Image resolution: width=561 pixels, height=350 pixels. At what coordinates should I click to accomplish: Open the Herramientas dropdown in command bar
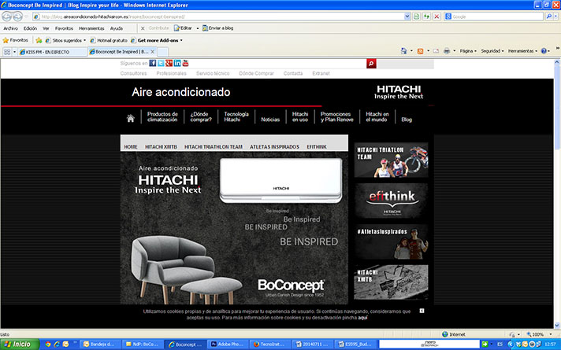(522, 51)
